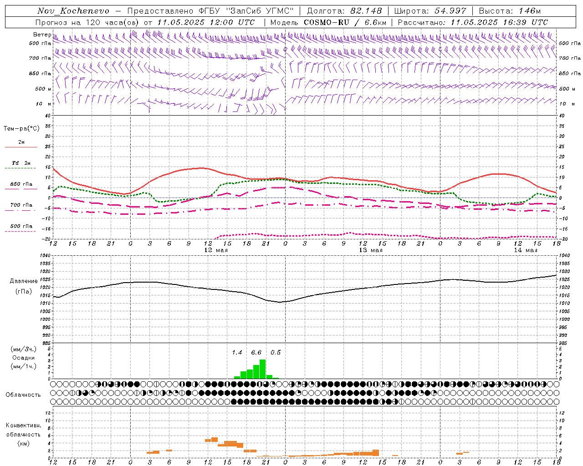Click the (мм/3ч.) precipitation unit label
Screen dimensions: 583x466
[x=24, y=349]
